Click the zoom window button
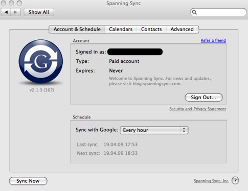 tap(19, 3)
